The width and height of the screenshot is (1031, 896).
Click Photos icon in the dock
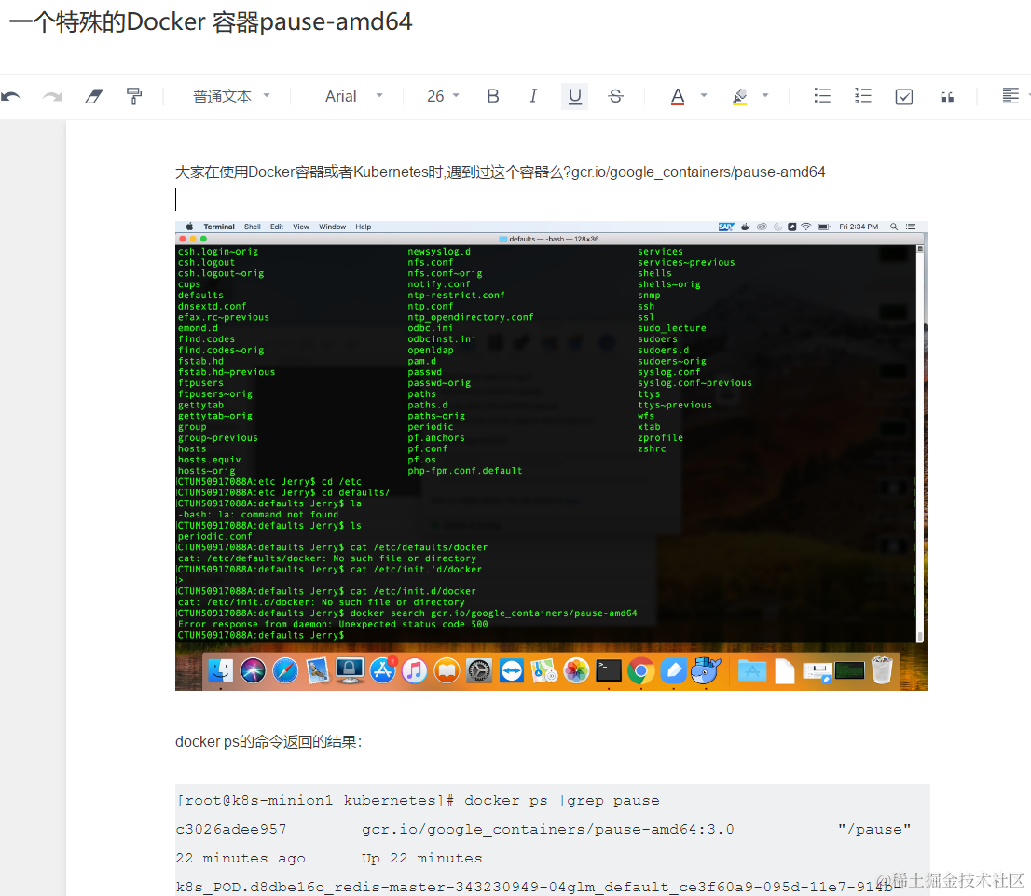577,671
